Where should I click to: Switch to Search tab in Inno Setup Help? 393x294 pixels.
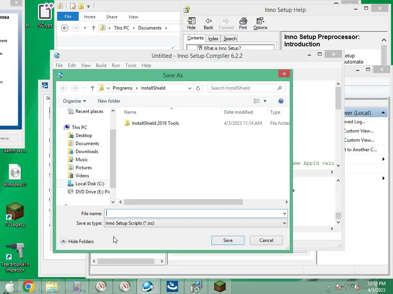(x=230, y=39)
